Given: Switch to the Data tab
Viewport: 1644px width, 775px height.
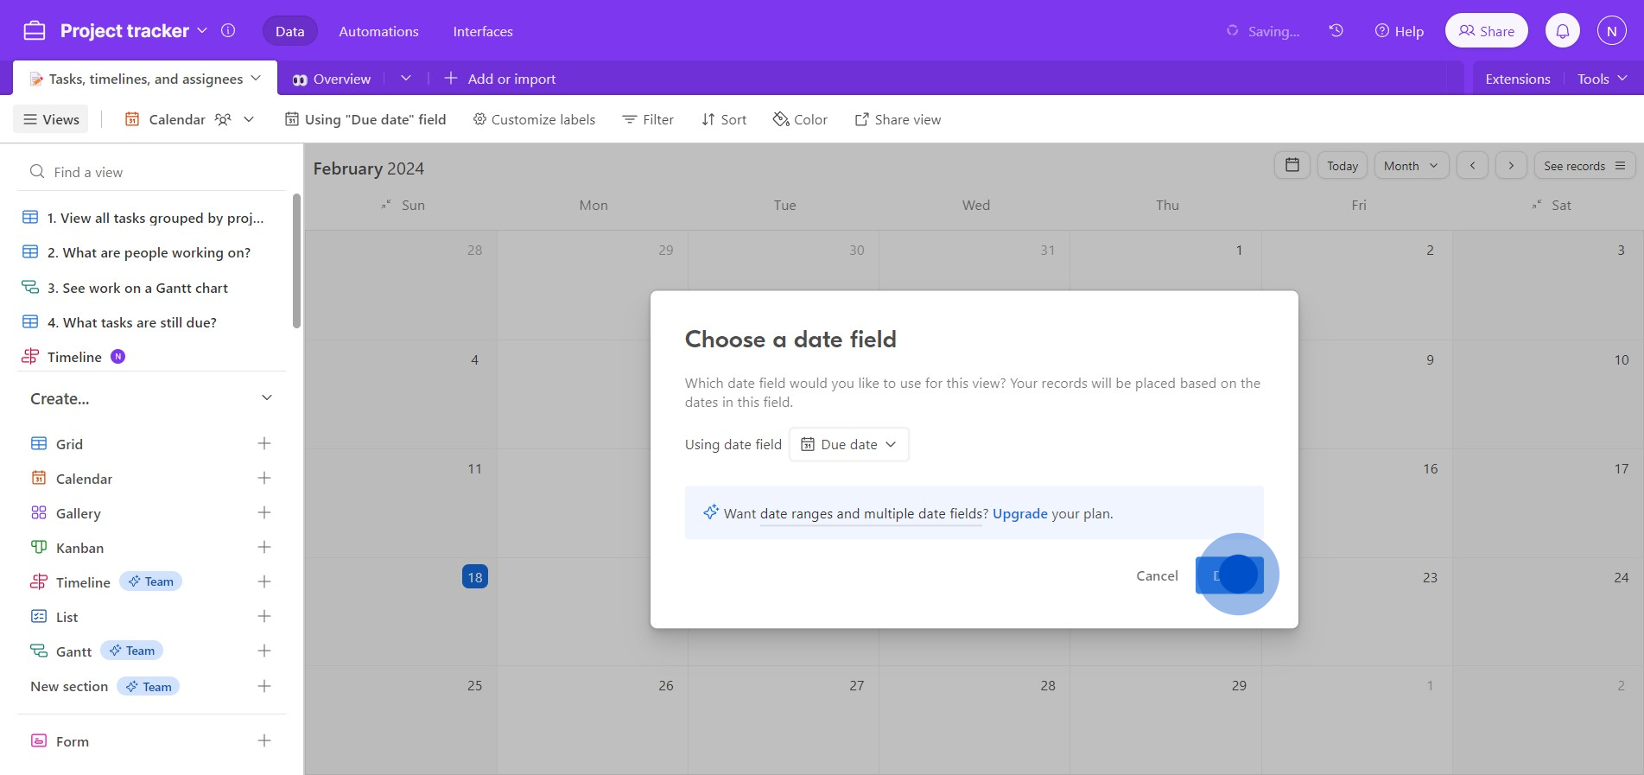Looking at the screenshot, I should click(290, 31).
